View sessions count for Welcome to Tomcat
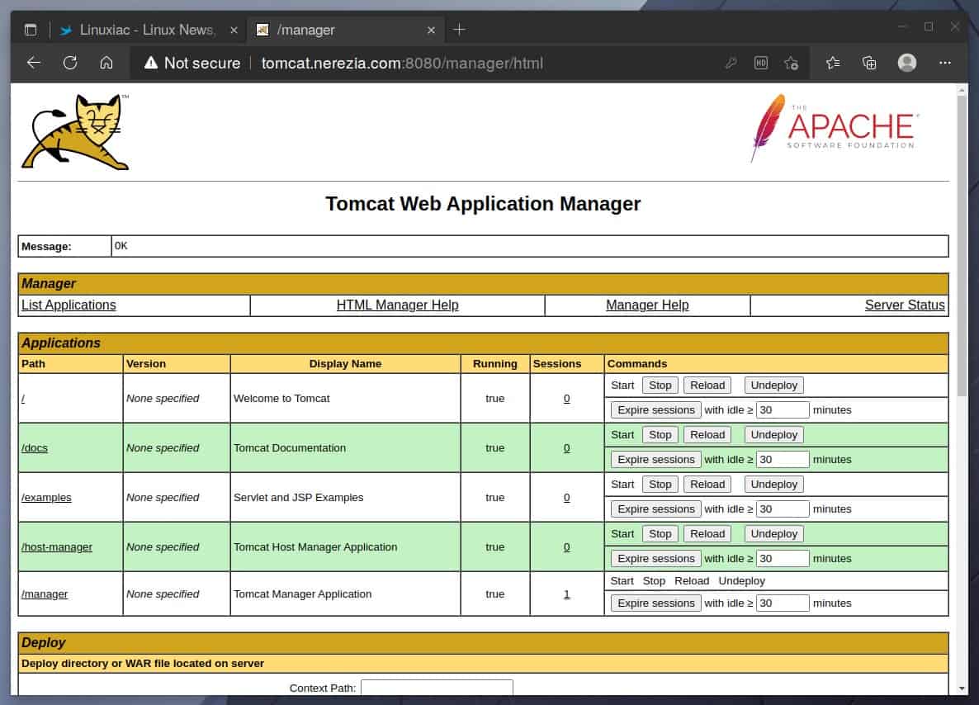Screen dimensions: 979x705 (x=566, y=399)
